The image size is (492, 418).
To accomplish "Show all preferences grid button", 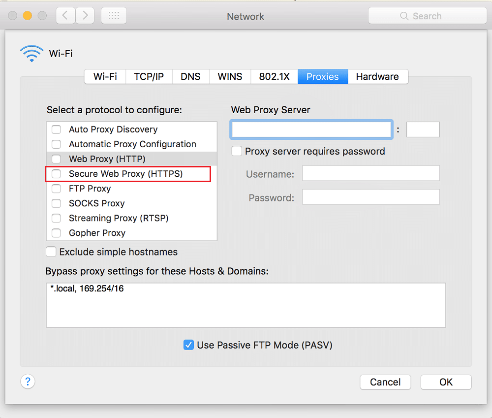I will (114, 15).
